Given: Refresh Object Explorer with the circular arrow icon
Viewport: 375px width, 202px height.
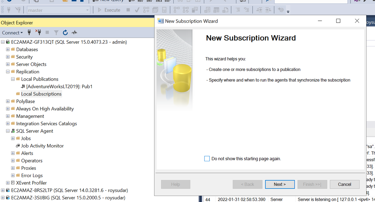Looking at the screenshot, I should (x=65, y=32).
